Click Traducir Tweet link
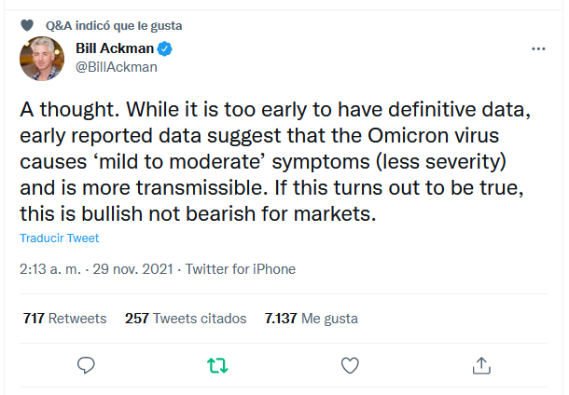Viewport: 569px width, 395px height. click(x=60, y=238)
